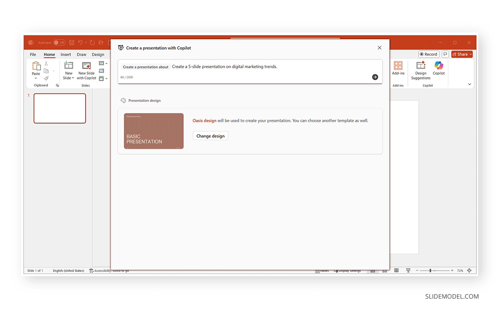The width and height of the screenshot is (499, 309).
Task: Collapse the ribbon using the chevron
Action: pyautogui.click(x=469, y=84)
